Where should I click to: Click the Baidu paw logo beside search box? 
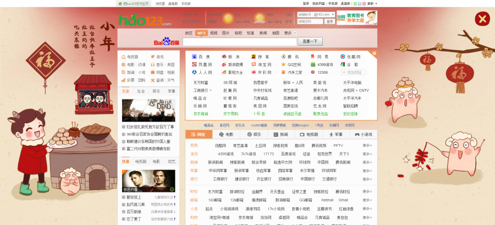click(x=166, y=41)
